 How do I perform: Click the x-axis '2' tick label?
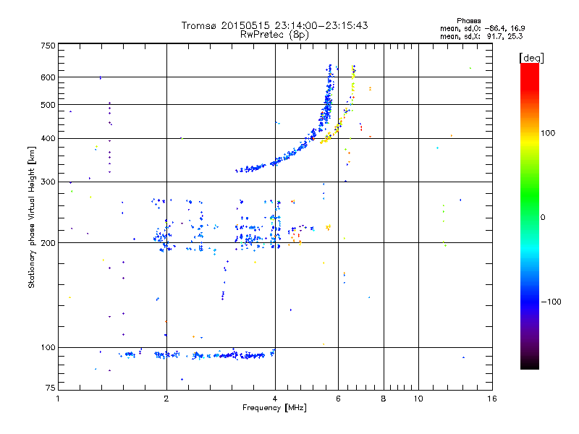(x=166, y=399)
